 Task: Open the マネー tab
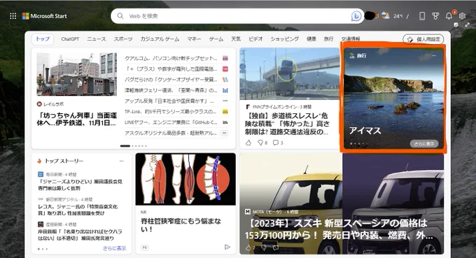(194, 39)
